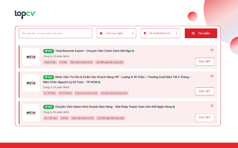Open Công ty Cổ phần MISA under Total Rewards
238x148 pixels.
[56, 56]
